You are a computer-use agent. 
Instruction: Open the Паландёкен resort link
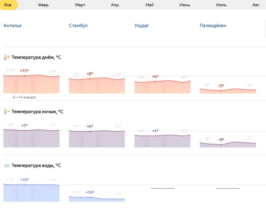tap(213, 25)
